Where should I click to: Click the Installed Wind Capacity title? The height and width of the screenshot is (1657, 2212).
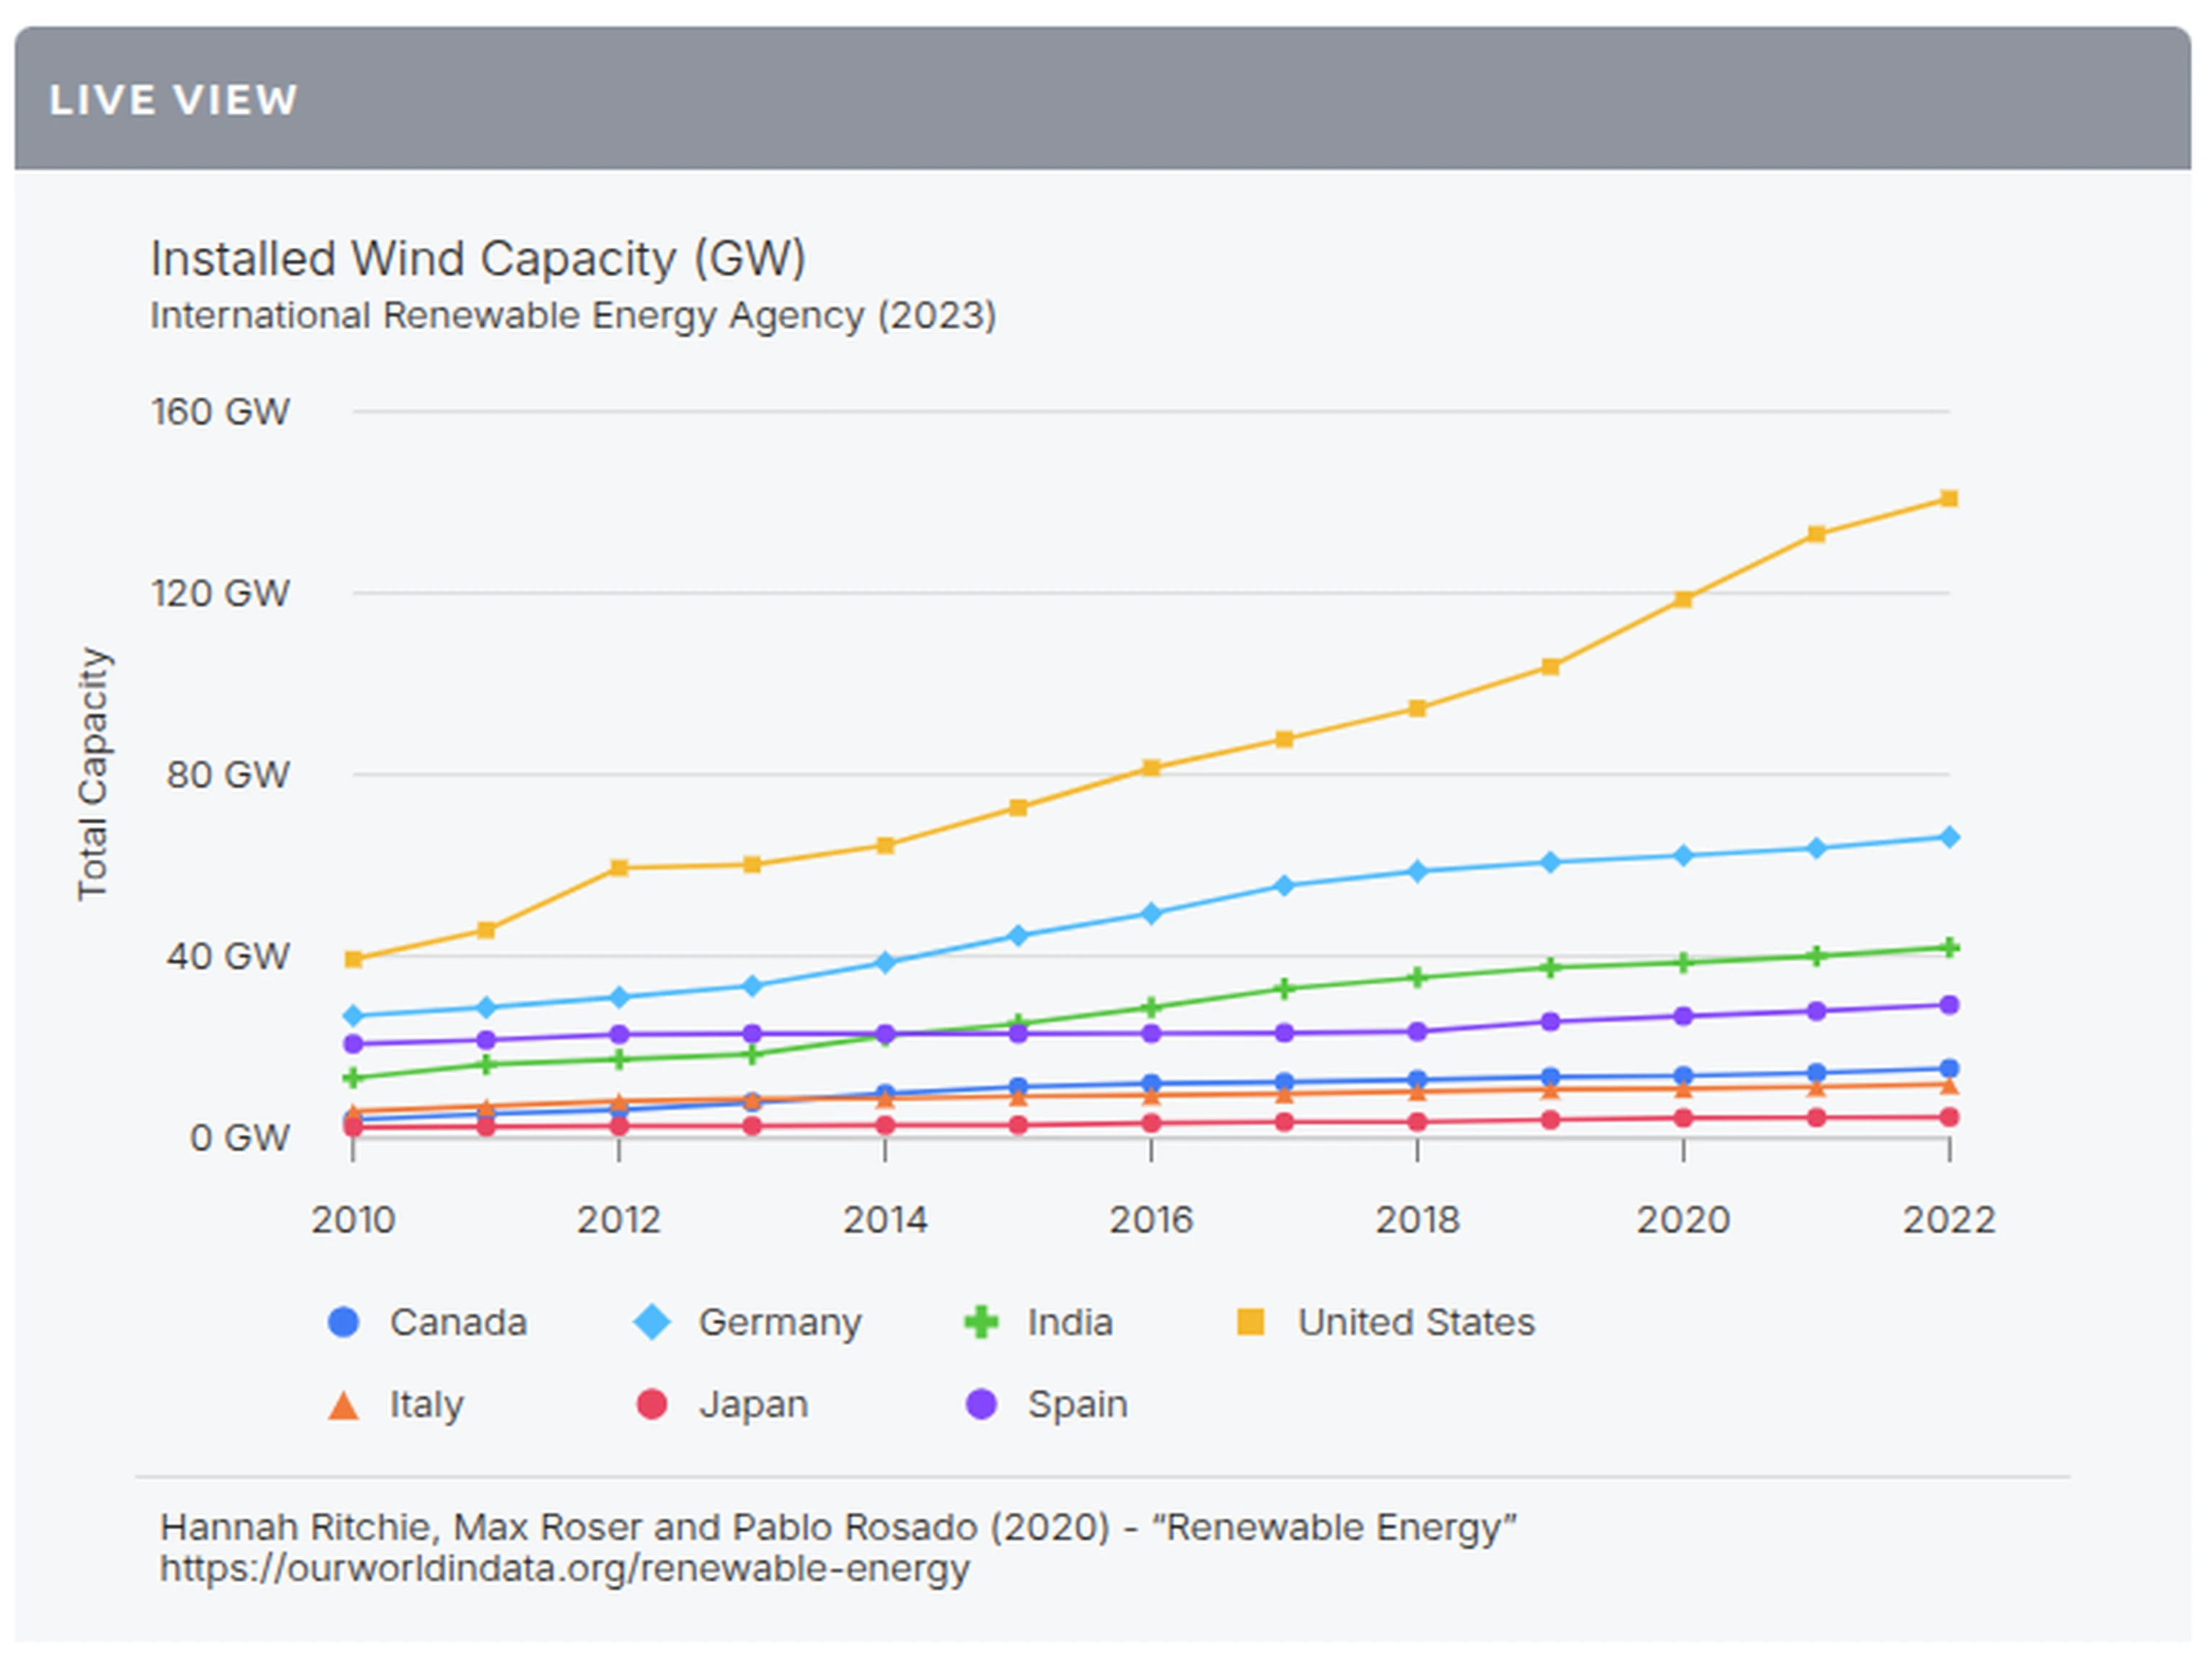pyautogui.click(x=478, y=259)
